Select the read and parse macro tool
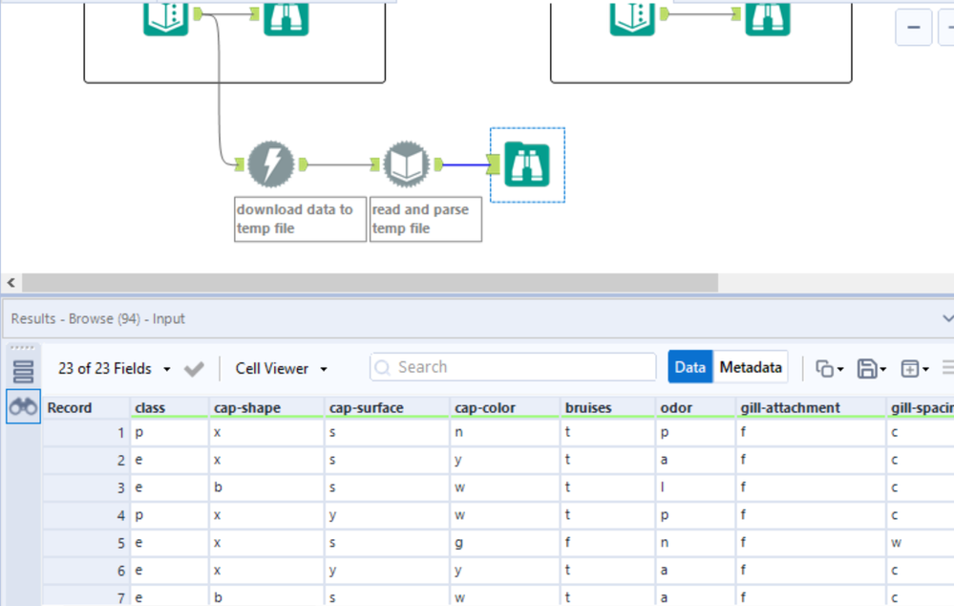Image resolution: width=954 pixels, height=606 pixels. point(407,165)
